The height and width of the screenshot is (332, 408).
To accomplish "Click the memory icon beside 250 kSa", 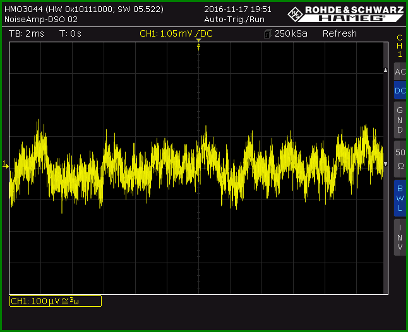I will [x=268, y=34].
